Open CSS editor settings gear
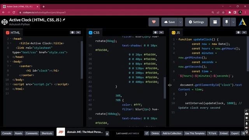 155,32
